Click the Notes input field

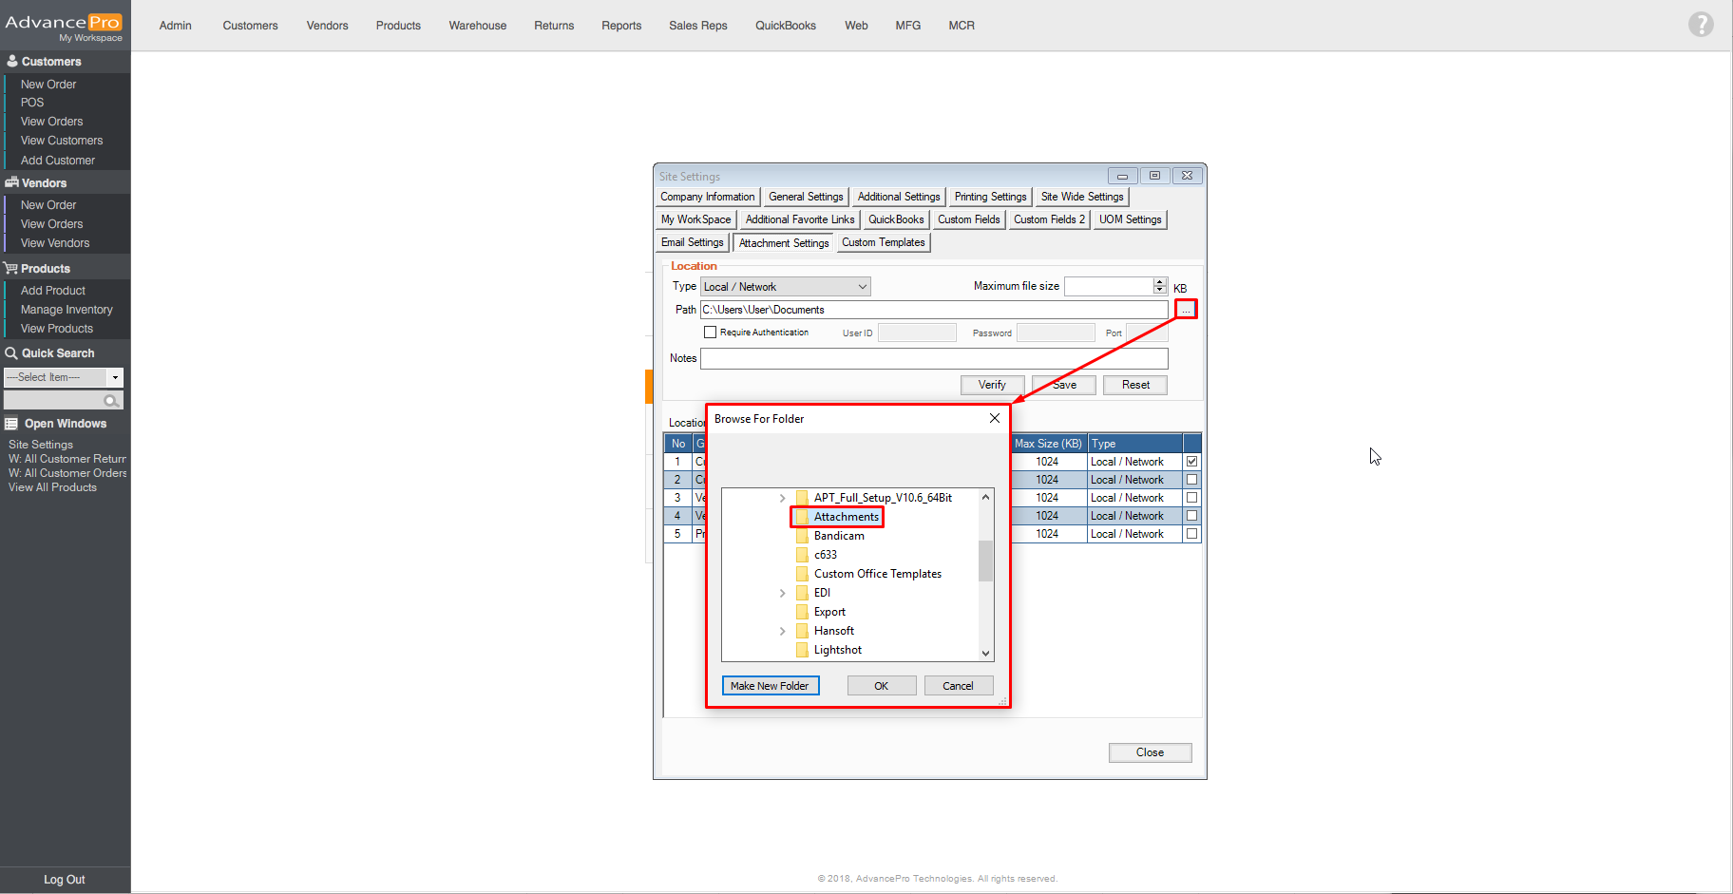933,358
